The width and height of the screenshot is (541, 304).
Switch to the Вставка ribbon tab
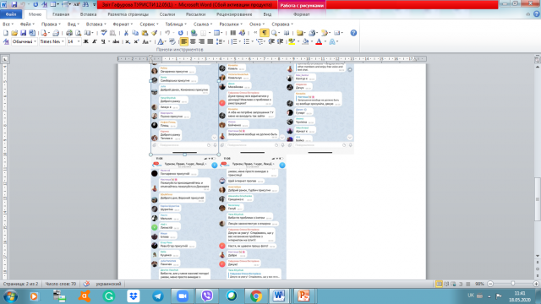coord(88,14)
